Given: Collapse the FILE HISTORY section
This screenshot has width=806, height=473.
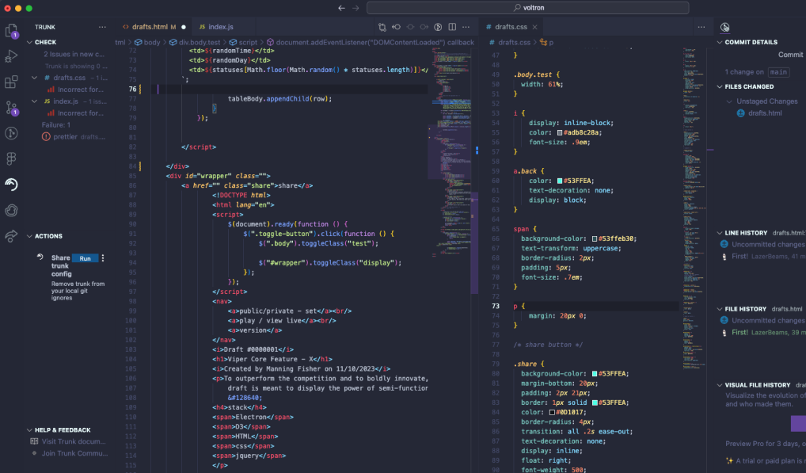Looking at the screenshot, I should point(720,309).
